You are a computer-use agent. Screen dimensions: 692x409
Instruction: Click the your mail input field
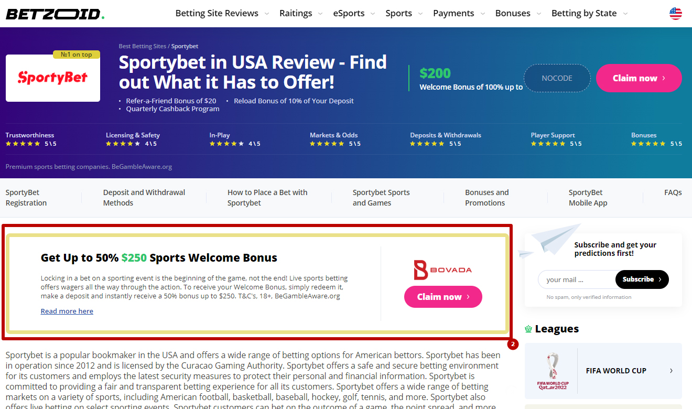tap(577, 279)
